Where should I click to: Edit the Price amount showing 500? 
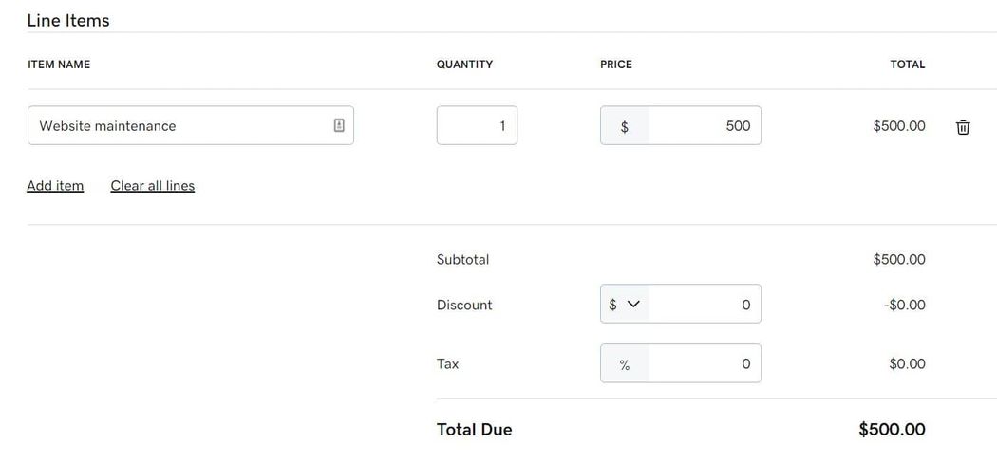[705, 126]
